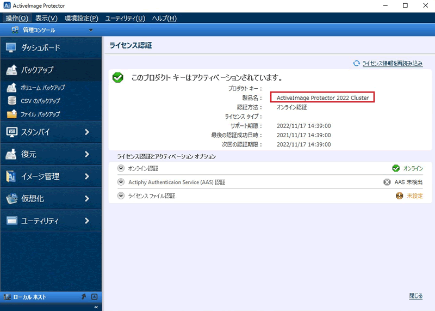The image size is (435, 311).
Task: Click the CSV backup database icon
Action: [x=12, y=101]
